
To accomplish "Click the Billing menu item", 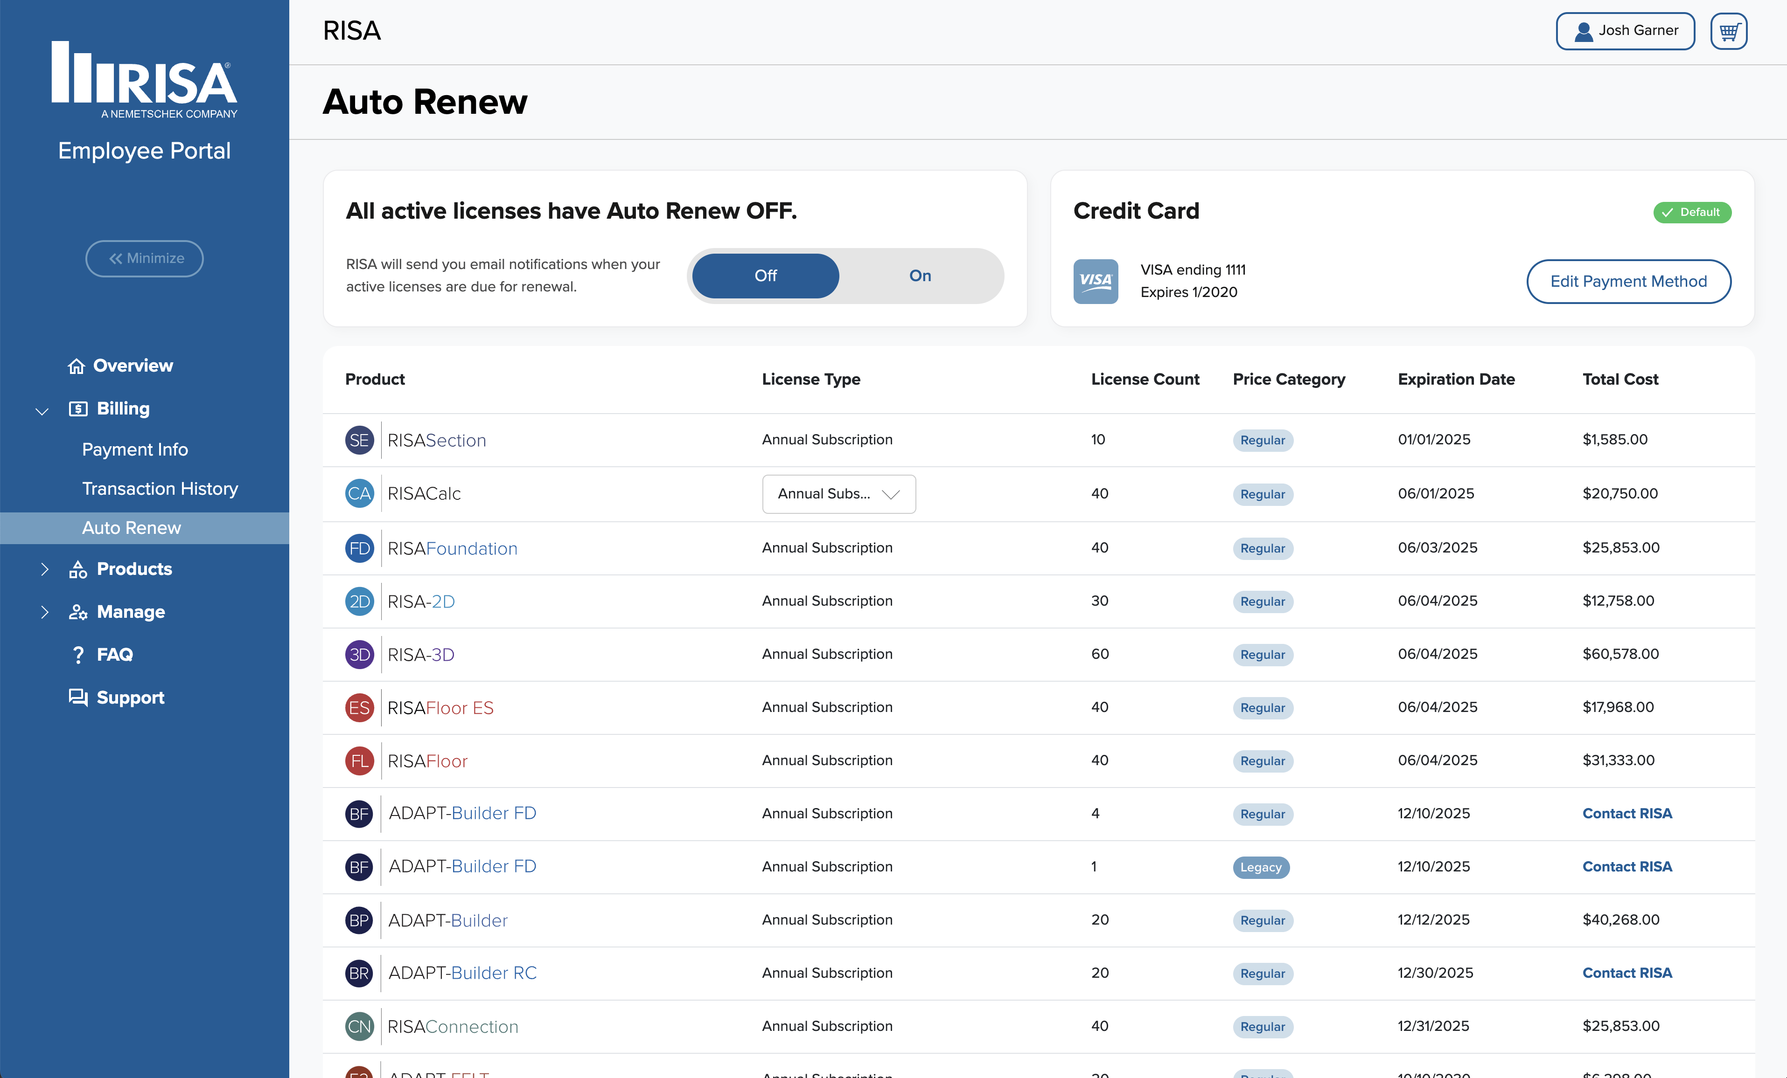I will [x=109, y=408].
